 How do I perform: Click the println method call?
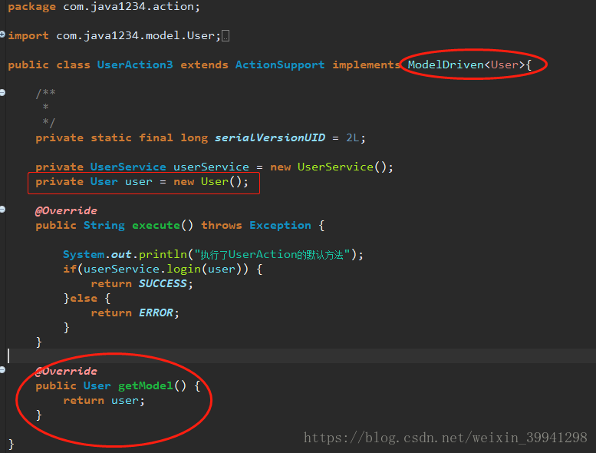pos(163,254)
